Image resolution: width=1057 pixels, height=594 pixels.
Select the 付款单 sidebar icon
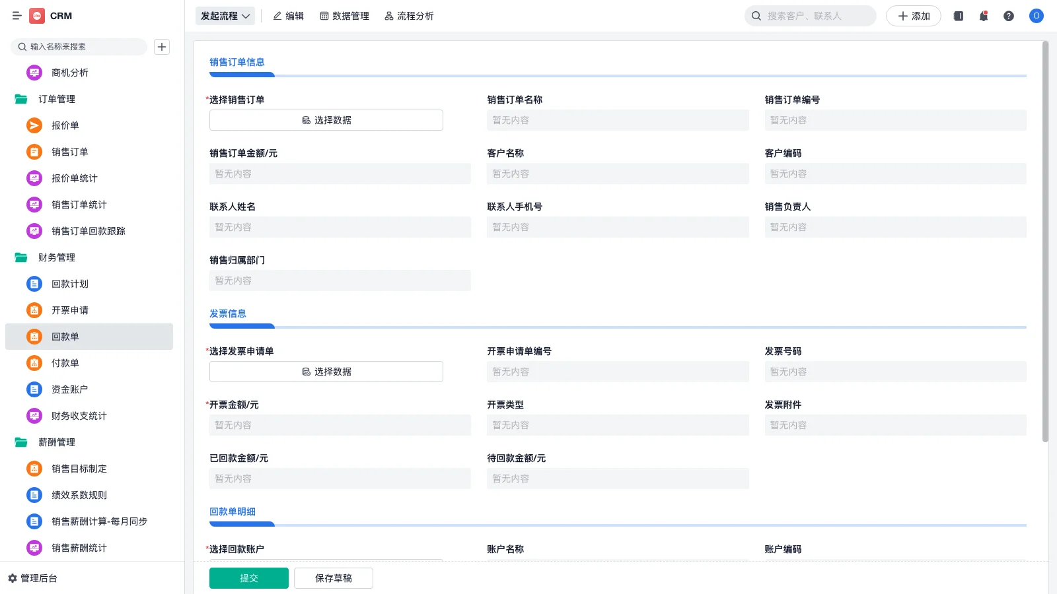coord(34,363)
